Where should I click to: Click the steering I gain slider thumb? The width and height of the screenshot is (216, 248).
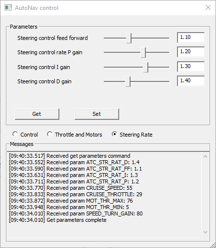point(146,67)
